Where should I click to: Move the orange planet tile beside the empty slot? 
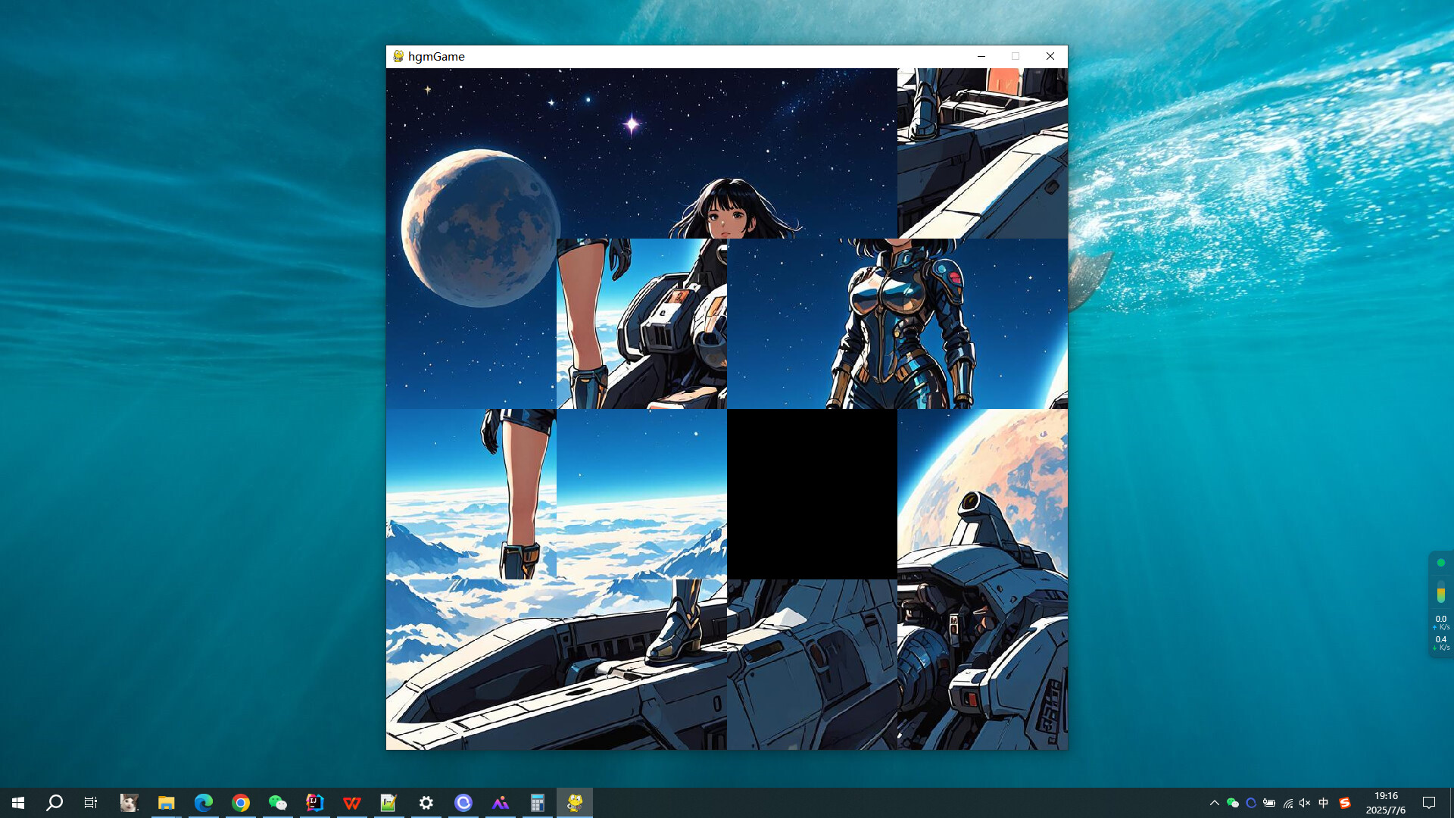click(x=982, y=494)
